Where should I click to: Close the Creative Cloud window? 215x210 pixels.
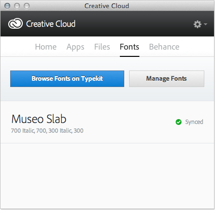coord(7,6)
